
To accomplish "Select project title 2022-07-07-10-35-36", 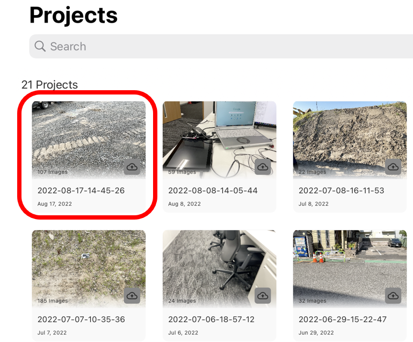I will pyautogui.click(x=81, y=319).
